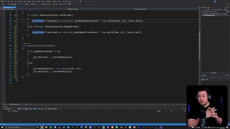The image size is (230, 129).
Task: Collapse the else block at line 54
Action: pos(16,63)
